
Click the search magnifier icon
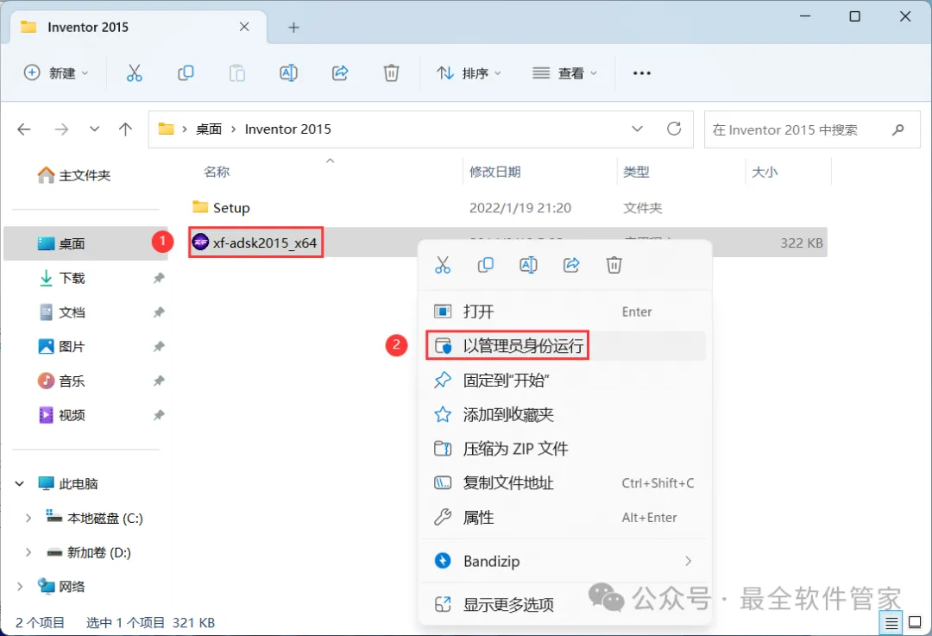(x=898, y=129)
